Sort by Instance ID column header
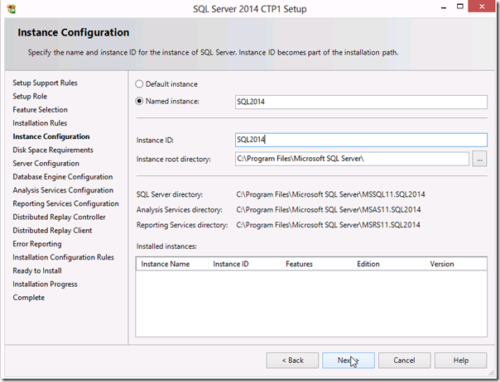 (245, 264)
